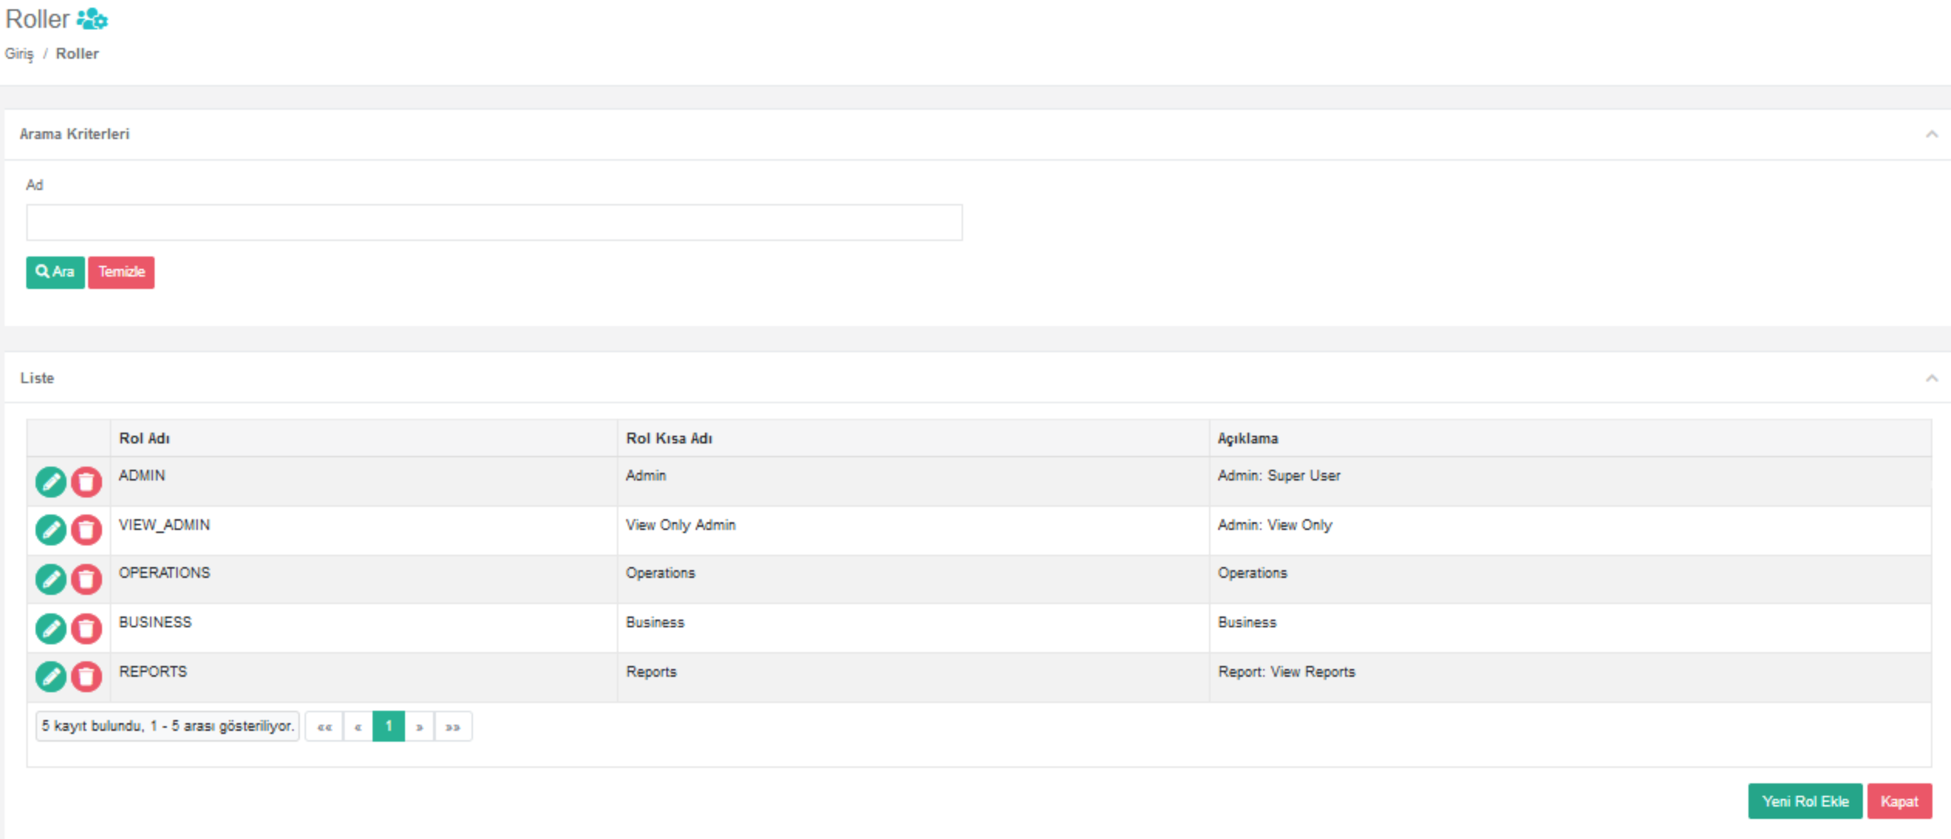Go to the previous page of results
This screenshot has height=839, width=1951.
pyautogui.click(x=358, y=726)
